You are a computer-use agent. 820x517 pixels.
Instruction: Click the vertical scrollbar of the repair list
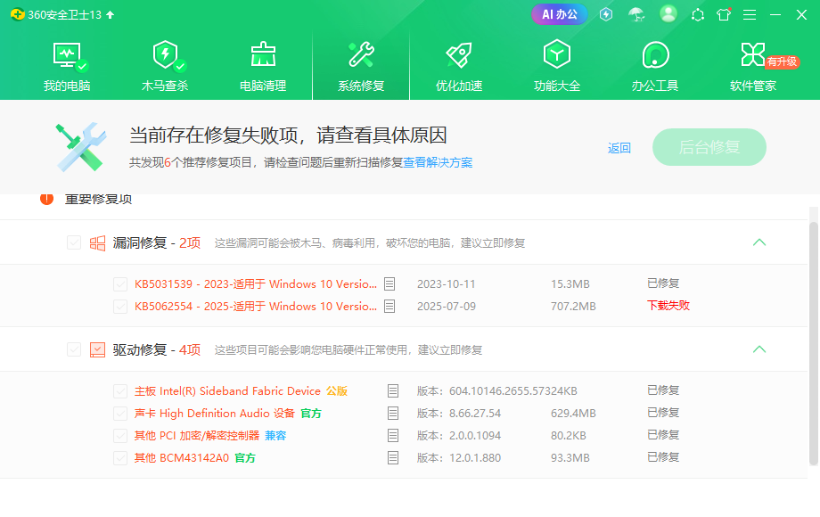coord(813,343)
